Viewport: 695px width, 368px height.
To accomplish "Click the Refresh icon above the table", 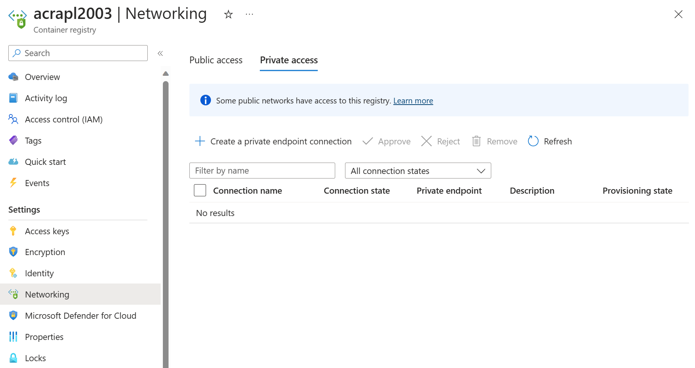I will (x=533, y=141).
